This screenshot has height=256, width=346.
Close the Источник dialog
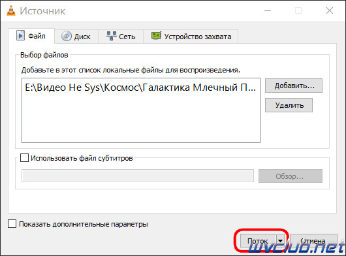(x=330, y=10)
